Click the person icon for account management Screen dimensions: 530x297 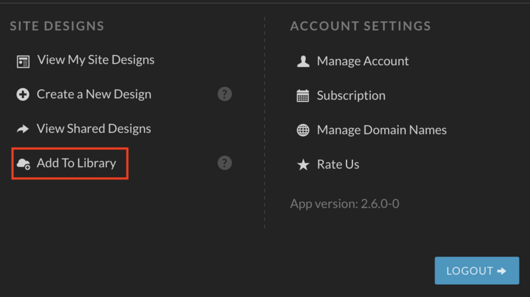click(303, 61)
